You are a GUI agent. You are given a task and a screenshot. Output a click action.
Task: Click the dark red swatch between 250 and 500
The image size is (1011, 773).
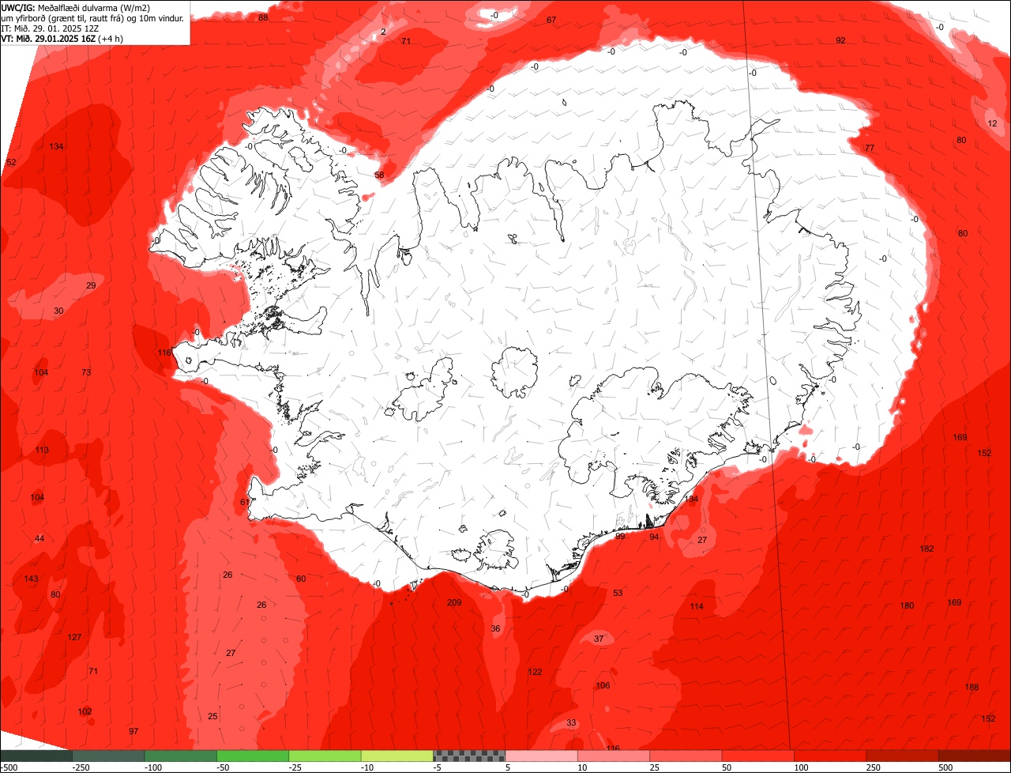click(903, 756)
